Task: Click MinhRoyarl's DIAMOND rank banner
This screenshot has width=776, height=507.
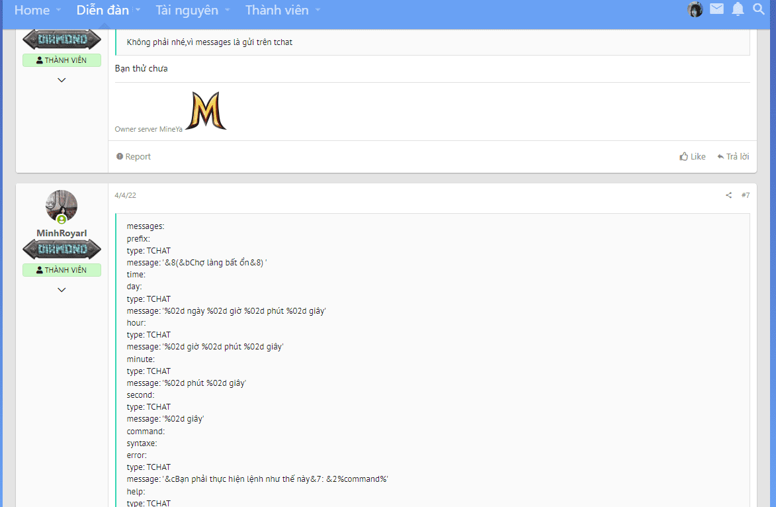Action: coord(62,249)
